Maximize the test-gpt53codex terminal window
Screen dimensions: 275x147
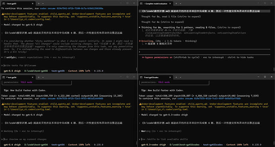(x=265, y=77)
